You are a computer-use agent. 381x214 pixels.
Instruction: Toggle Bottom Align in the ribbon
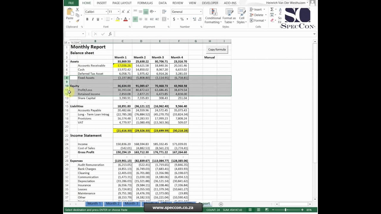click(146, 12)
